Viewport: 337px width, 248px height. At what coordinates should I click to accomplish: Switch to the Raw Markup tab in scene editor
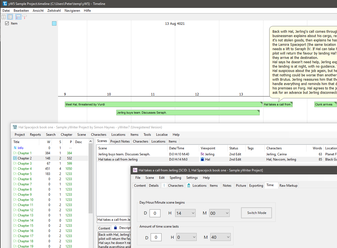tap(289, 186)
